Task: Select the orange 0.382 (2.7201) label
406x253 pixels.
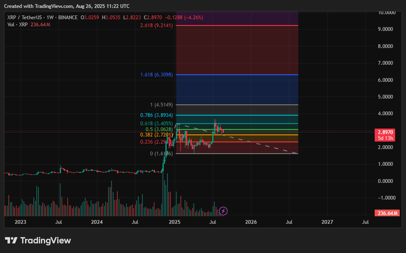Action: click(157, 135)
